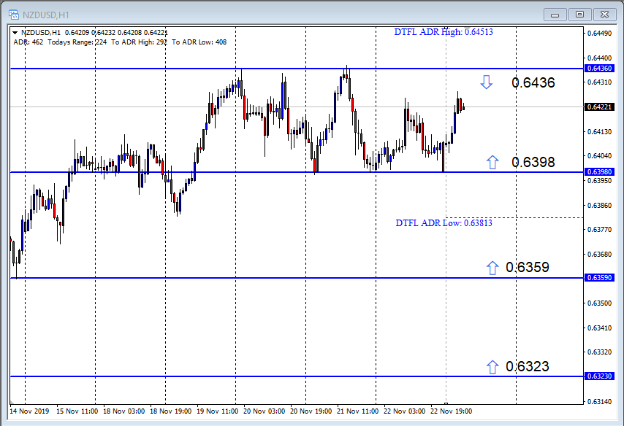The height and width of the screenshot is (426, 624).
Task: Click the NZDUSD,H1 window title text
Action: [x=46, y=15]
